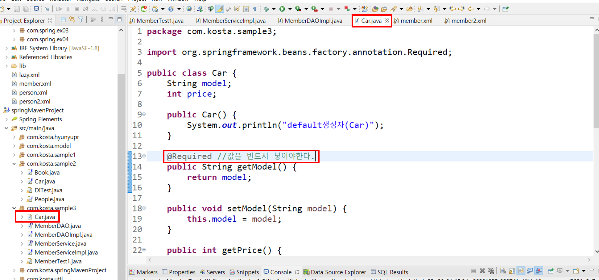Switch to the MemberTest1.java tab
Viewport: 599px width, 280px height.
(x=157, y=21)
